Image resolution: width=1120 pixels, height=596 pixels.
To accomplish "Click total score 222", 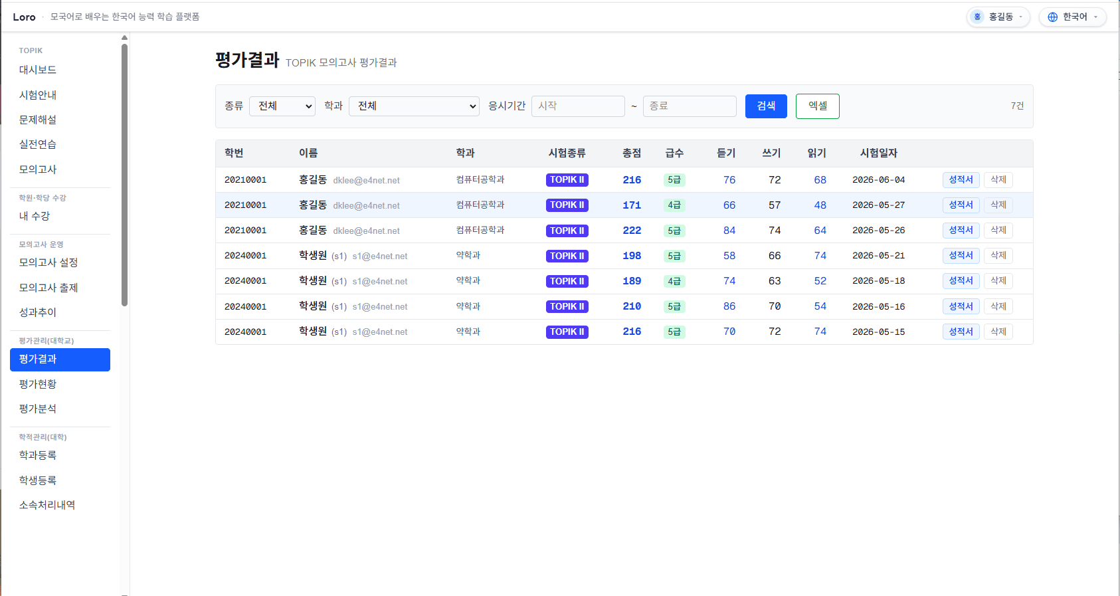I will coord(632,231).
